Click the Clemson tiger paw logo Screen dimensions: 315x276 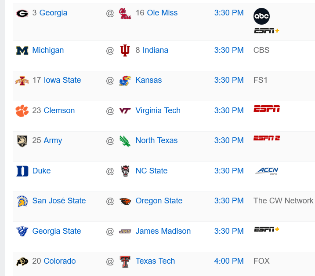click(22, 110)
